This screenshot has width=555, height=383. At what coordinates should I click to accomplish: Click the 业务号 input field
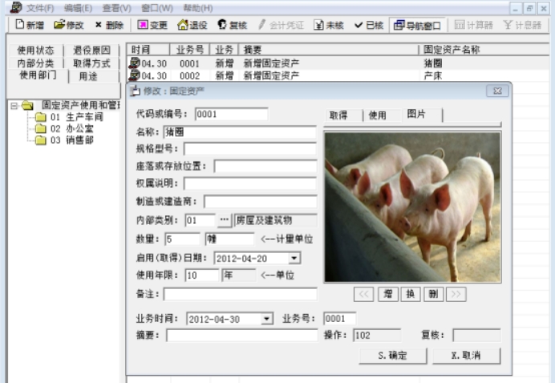339,319
